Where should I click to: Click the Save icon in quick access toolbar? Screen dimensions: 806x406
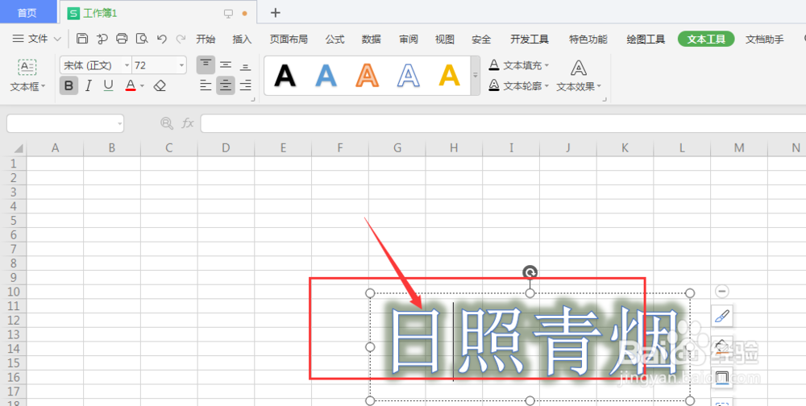[x=82, y=39]
